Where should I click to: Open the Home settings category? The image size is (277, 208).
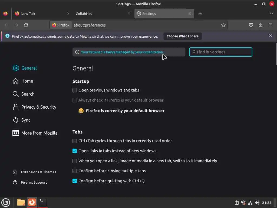23,81
